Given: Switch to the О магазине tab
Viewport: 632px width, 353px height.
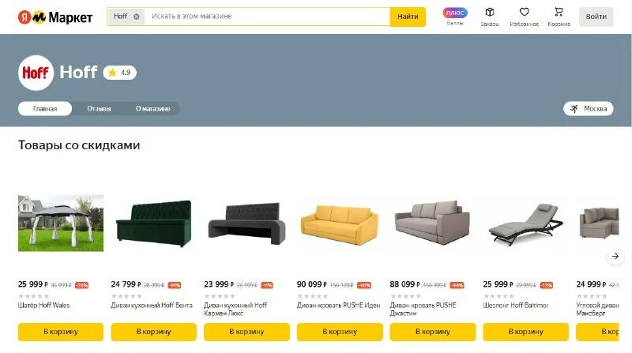Looking at the screenshot, I should [152, 108].
